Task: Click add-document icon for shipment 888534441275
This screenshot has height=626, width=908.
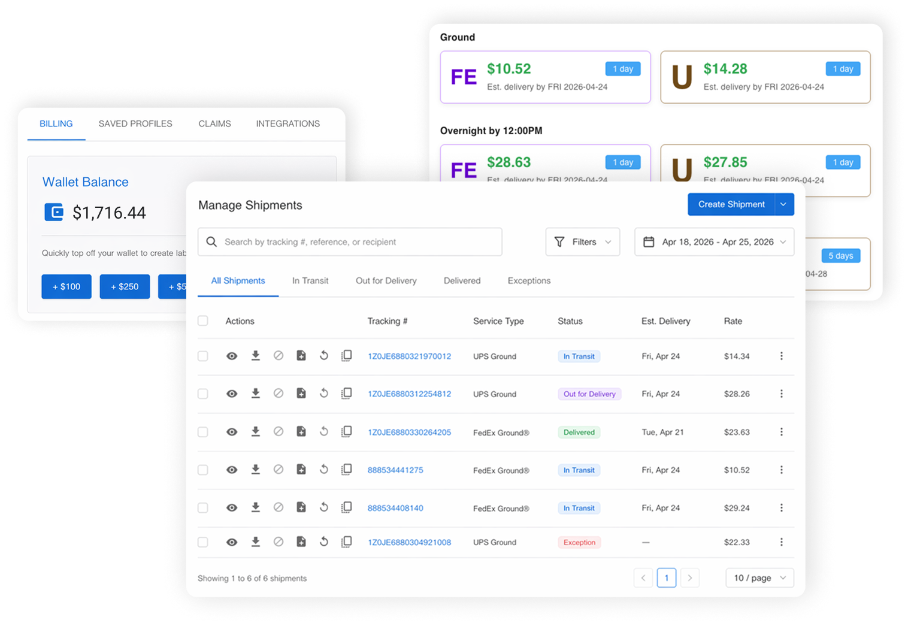Action: [x=301, y=470]
